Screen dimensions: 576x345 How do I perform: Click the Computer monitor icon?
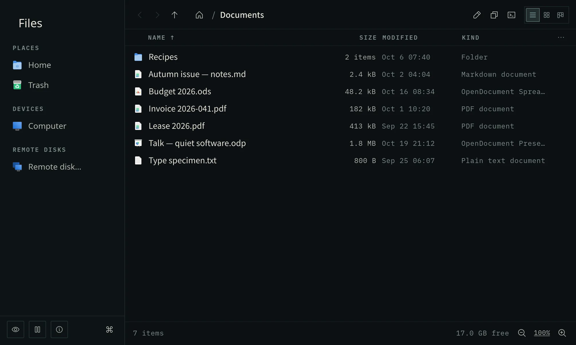click(x=17, y=126)
